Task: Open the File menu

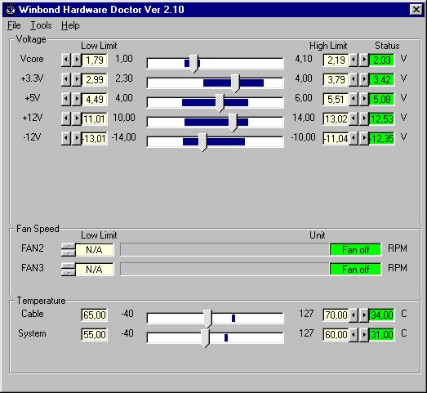Action: click(x=14, y=25)
